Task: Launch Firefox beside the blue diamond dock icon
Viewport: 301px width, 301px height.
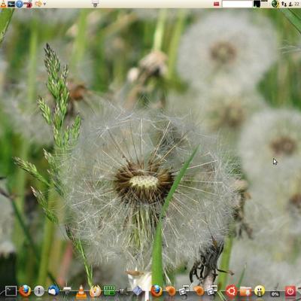Action: 157,291
